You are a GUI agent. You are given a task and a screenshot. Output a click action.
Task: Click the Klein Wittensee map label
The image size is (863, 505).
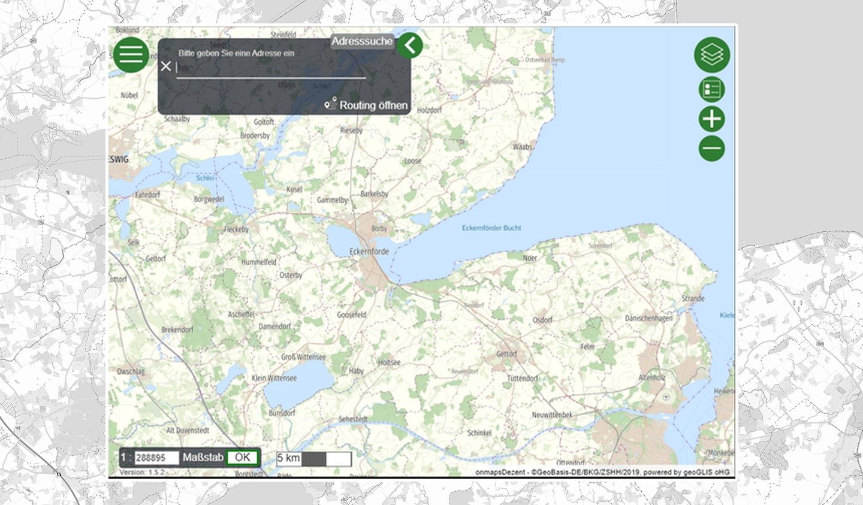274,378
